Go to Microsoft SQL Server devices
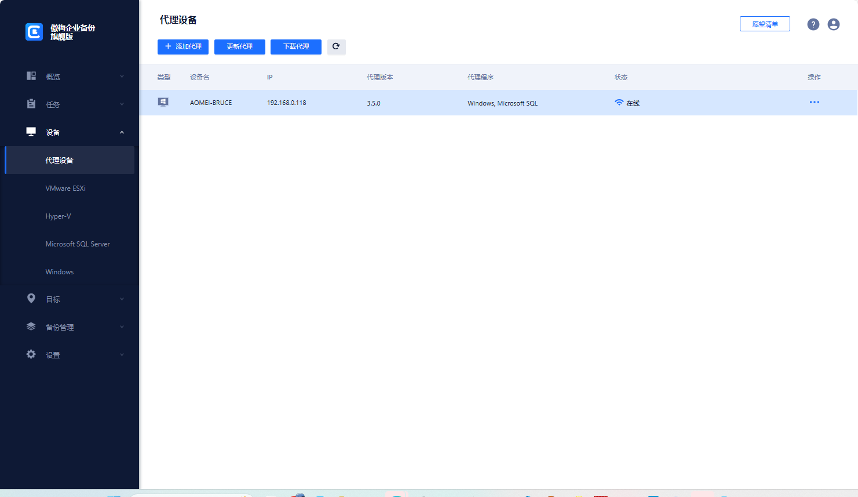The height and width of the screenshot is (497, 858). pyautogui.click(x=78, y=244)
